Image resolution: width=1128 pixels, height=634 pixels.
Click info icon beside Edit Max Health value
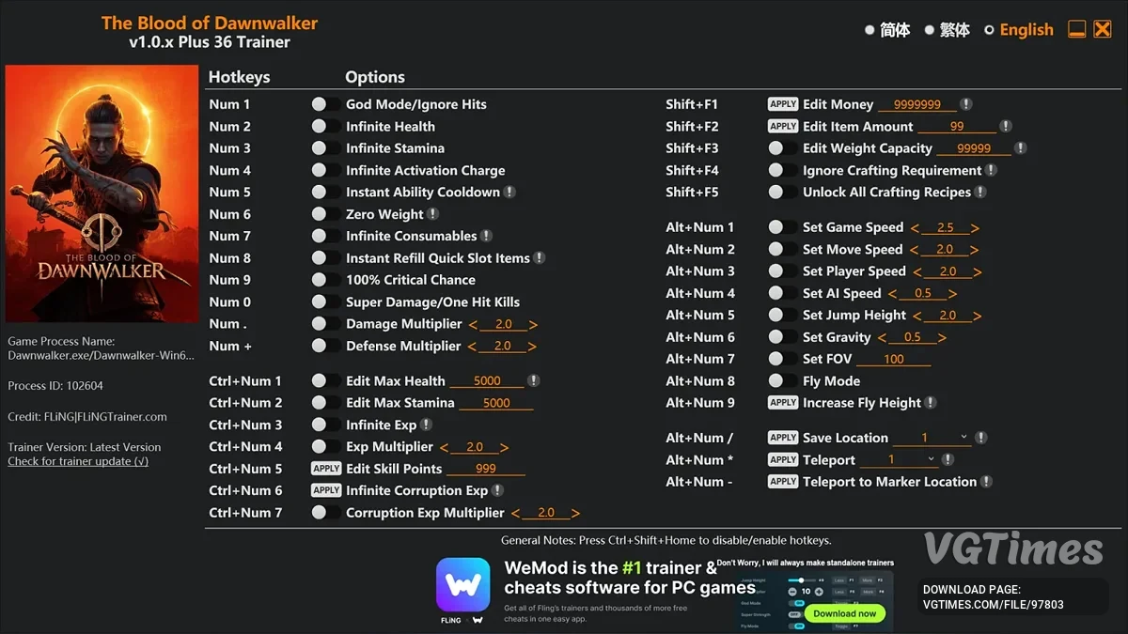coord(533,380)
